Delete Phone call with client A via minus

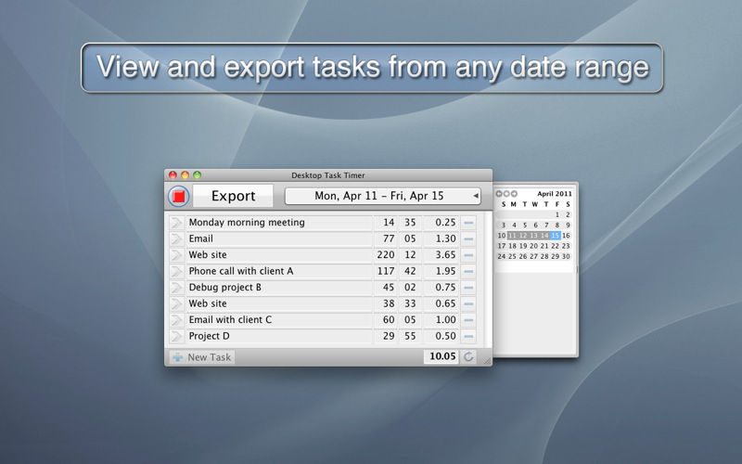pyautogui.click(x=468, y=271)
